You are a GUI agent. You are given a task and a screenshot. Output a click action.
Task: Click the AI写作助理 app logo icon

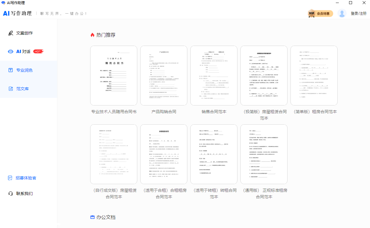point(3,3)
